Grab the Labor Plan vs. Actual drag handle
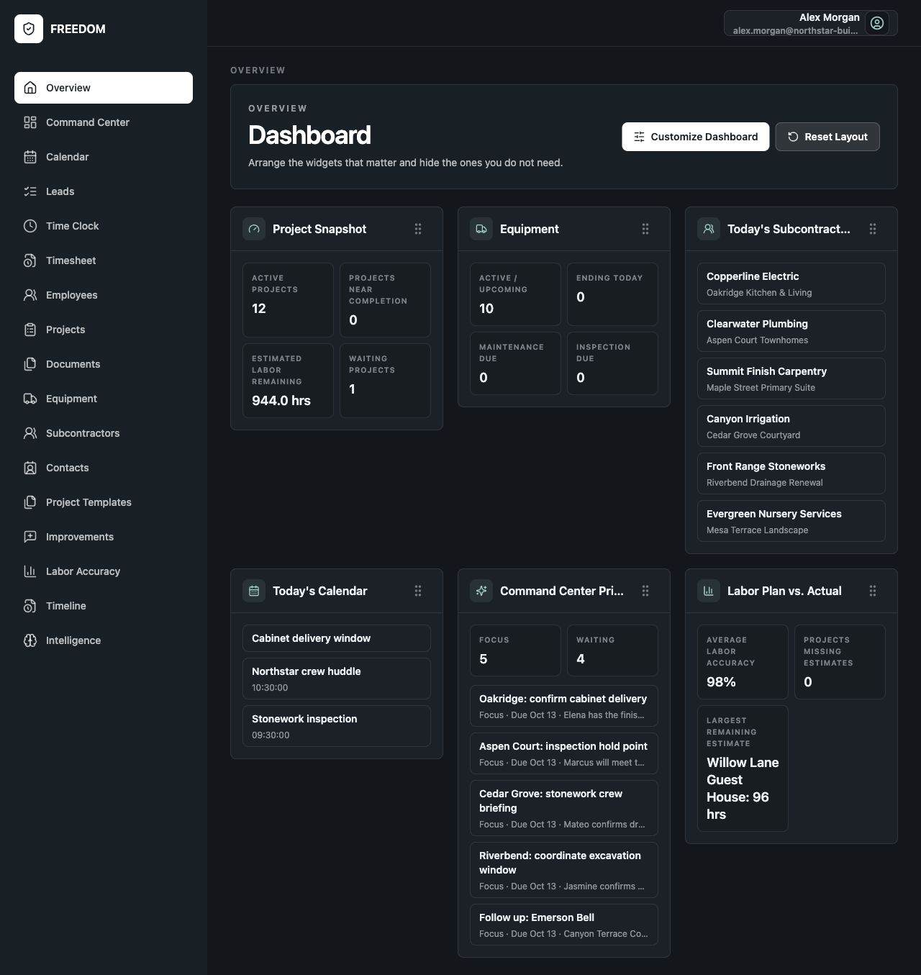The height and width of the screenshot is (975, 921). [873, 591]
